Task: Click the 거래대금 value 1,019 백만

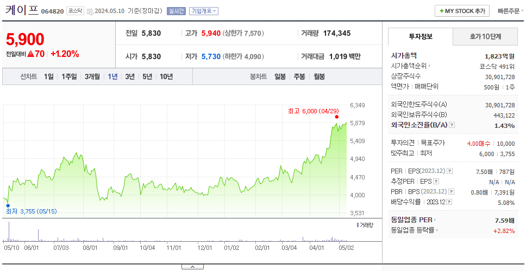Action: 345,56
